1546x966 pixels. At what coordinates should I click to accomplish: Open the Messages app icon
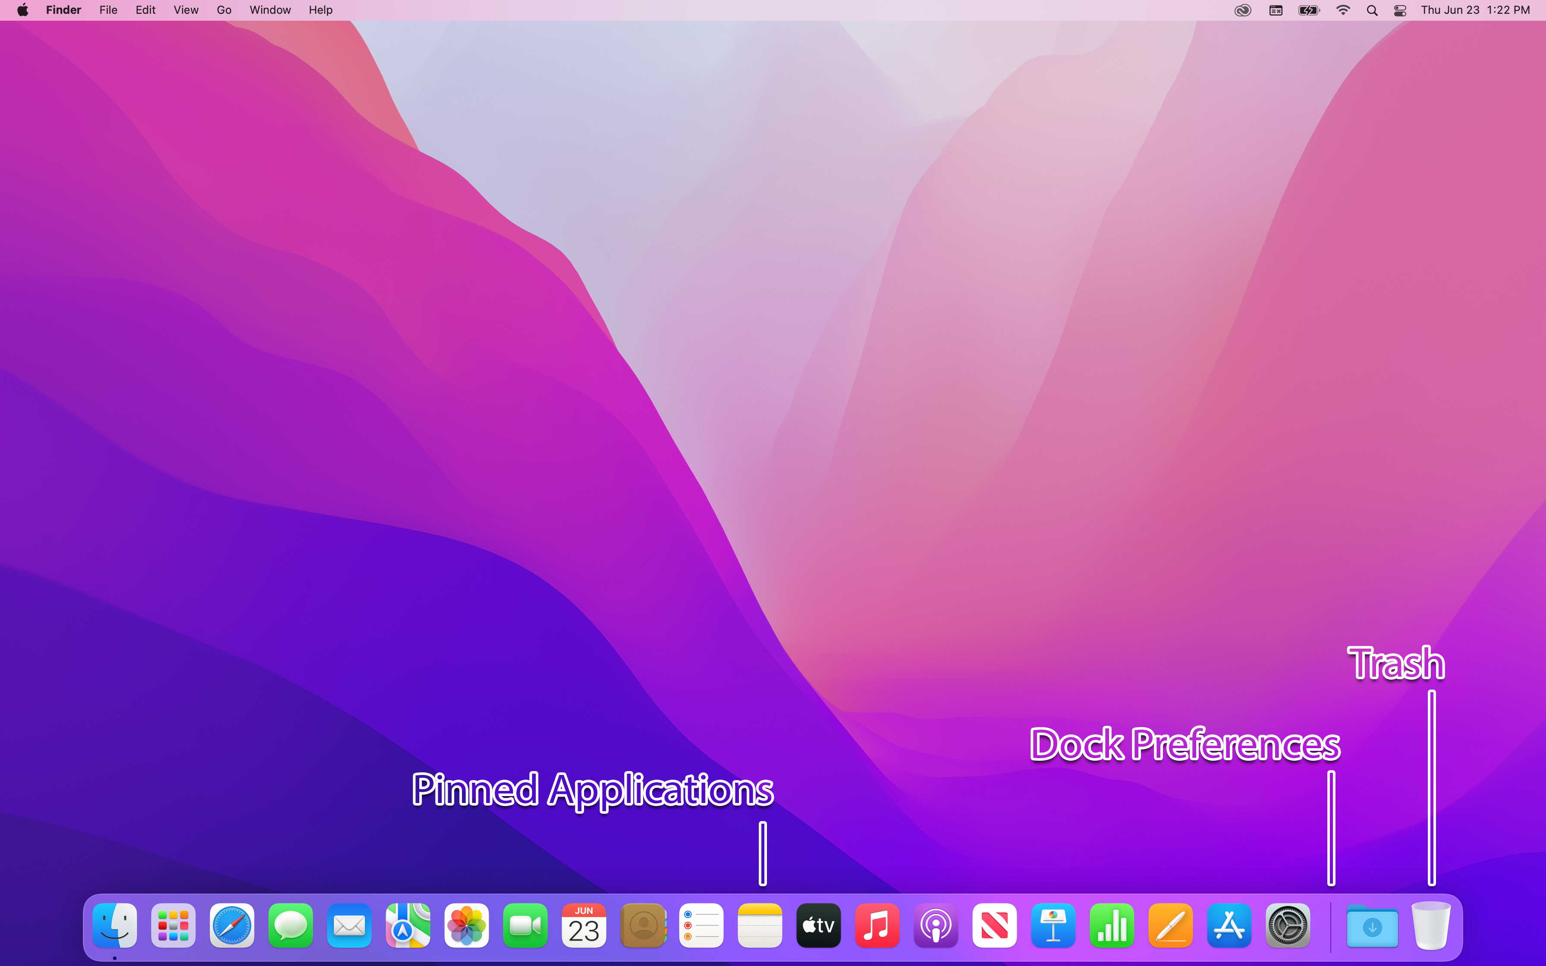pos(291,925)
